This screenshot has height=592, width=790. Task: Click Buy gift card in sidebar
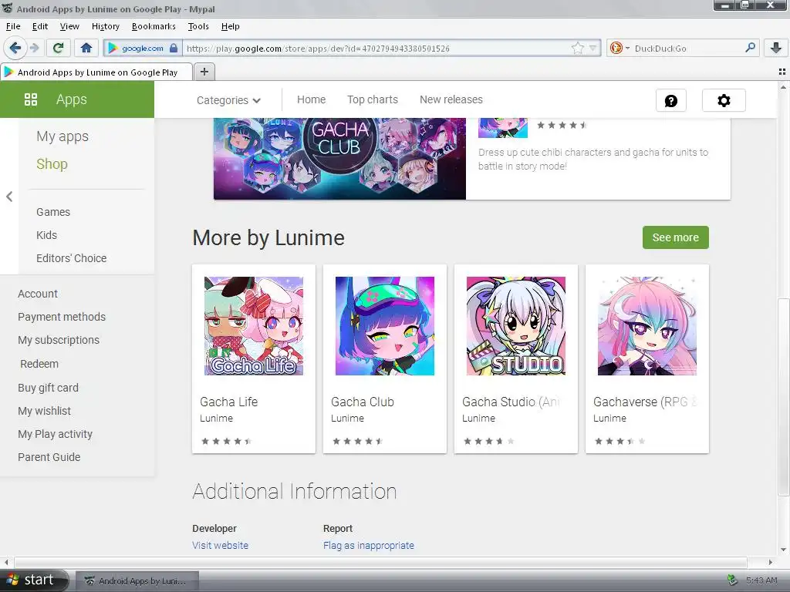tap(48, 388)
